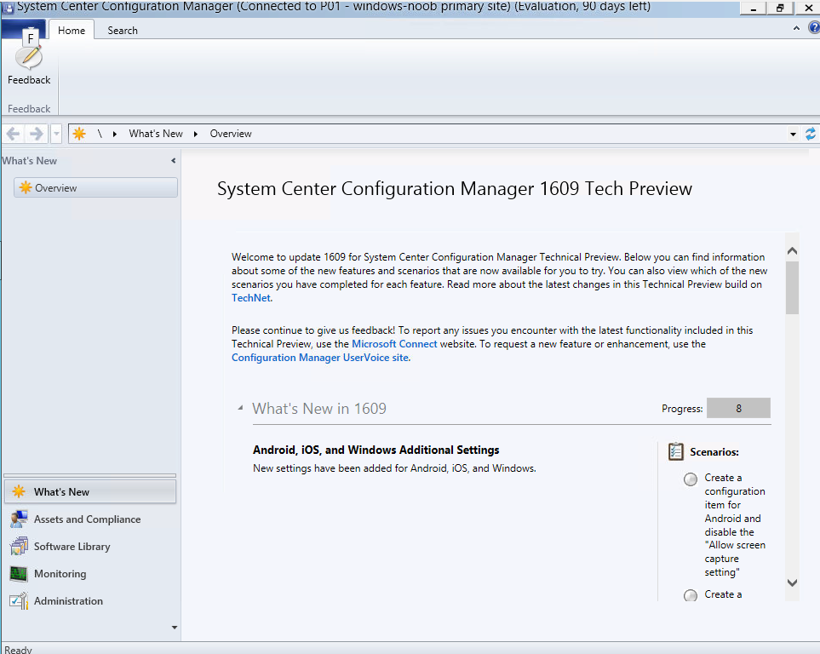Screen dimensions: 820x654
Task: Click the Administration workspace icon
Action: (19, 600)
